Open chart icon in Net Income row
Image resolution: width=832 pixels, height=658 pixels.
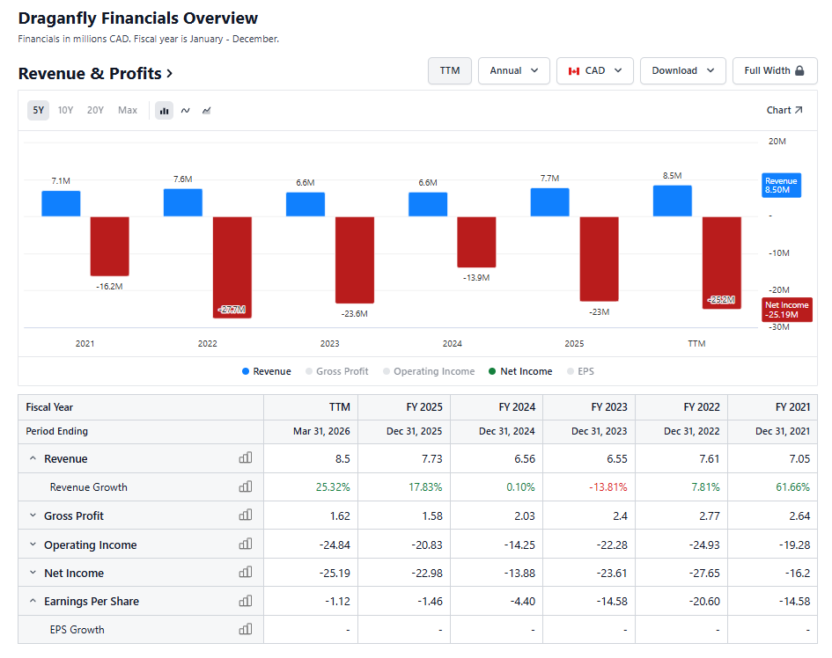pyautogui.click(x=245, y=572)
